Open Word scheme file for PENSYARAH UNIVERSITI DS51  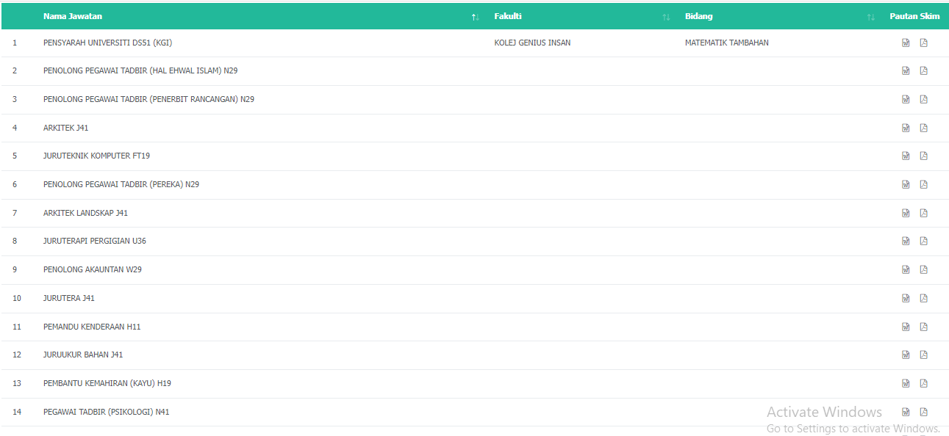(906, 43)
